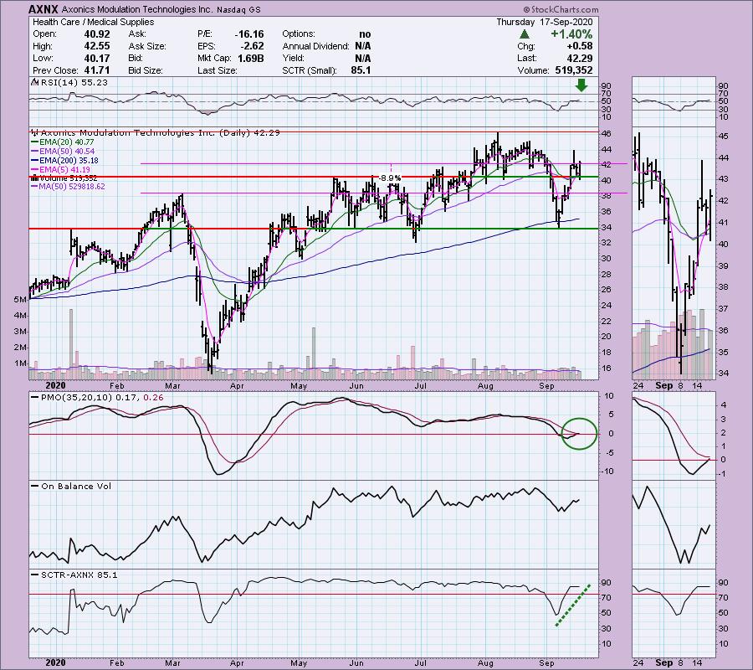Click Apr on the price panel date axis
Viewport: 753px width, 670px height.
(x=237, y=386)
